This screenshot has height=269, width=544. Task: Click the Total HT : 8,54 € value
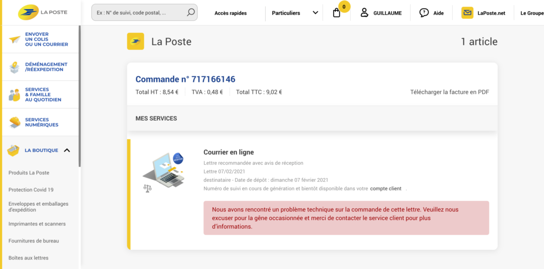[x=157, y=93]
